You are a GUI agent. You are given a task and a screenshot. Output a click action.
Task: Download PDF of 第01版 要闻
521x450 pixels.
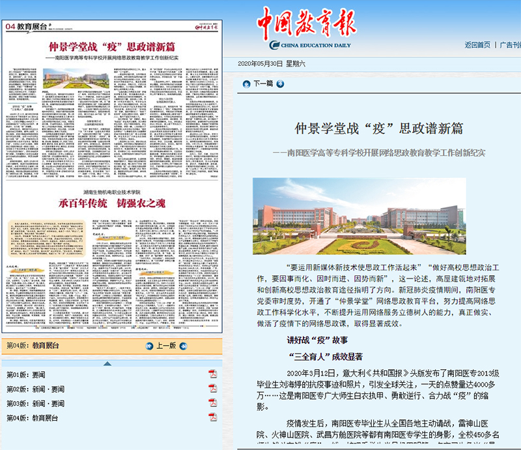pos(212,374)
